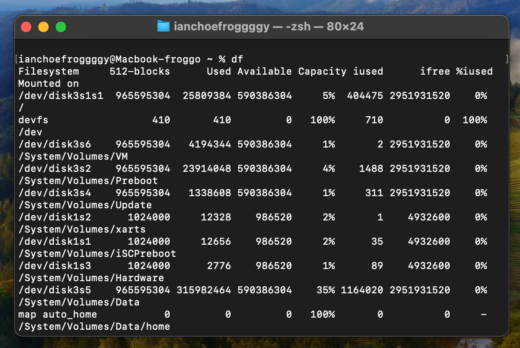Click the typed df command at prompt
Viewport: 520px width, 348px height.
(x=237, y=59)
